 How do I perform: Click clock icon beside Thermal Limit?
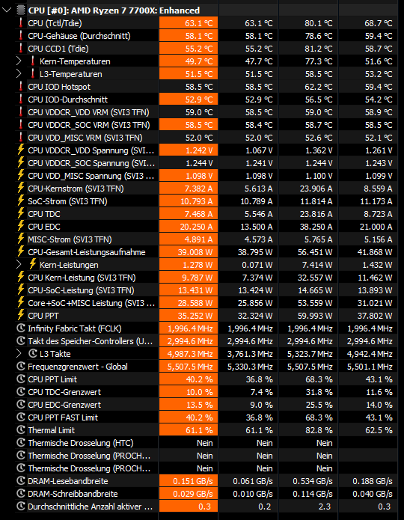pyautogui.click(x=20, y=430)
